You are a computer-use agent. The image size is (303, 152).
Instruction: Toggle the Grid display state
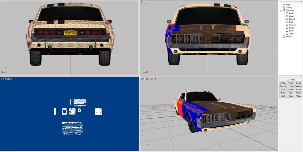click(x=283, y=96)
